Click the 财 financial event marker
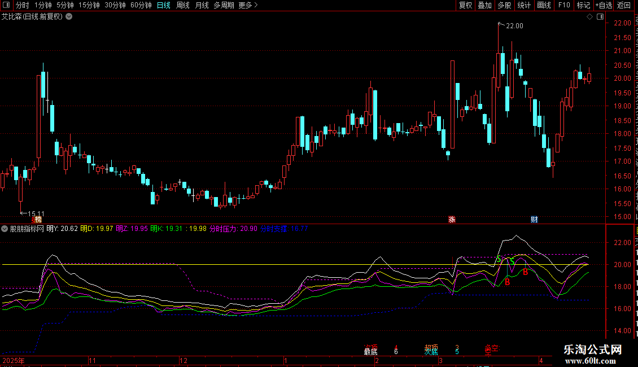This screenshot has height=367, width=638. tap(534, 219)
